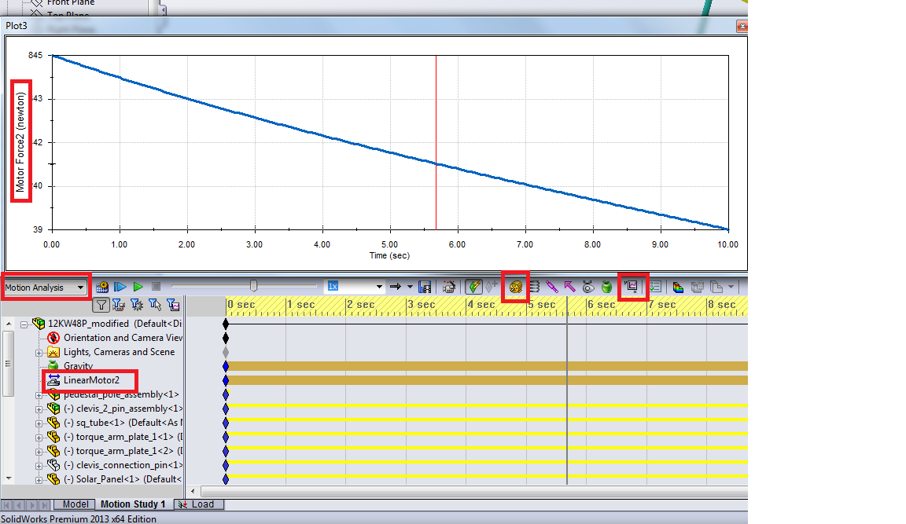Open the Results and Plots tool

(x=632, y=288)
